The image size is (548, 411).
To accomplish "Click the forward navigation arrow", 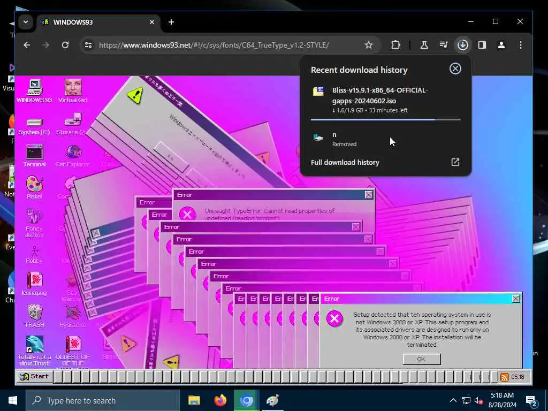I will click(x=46, y=45).
